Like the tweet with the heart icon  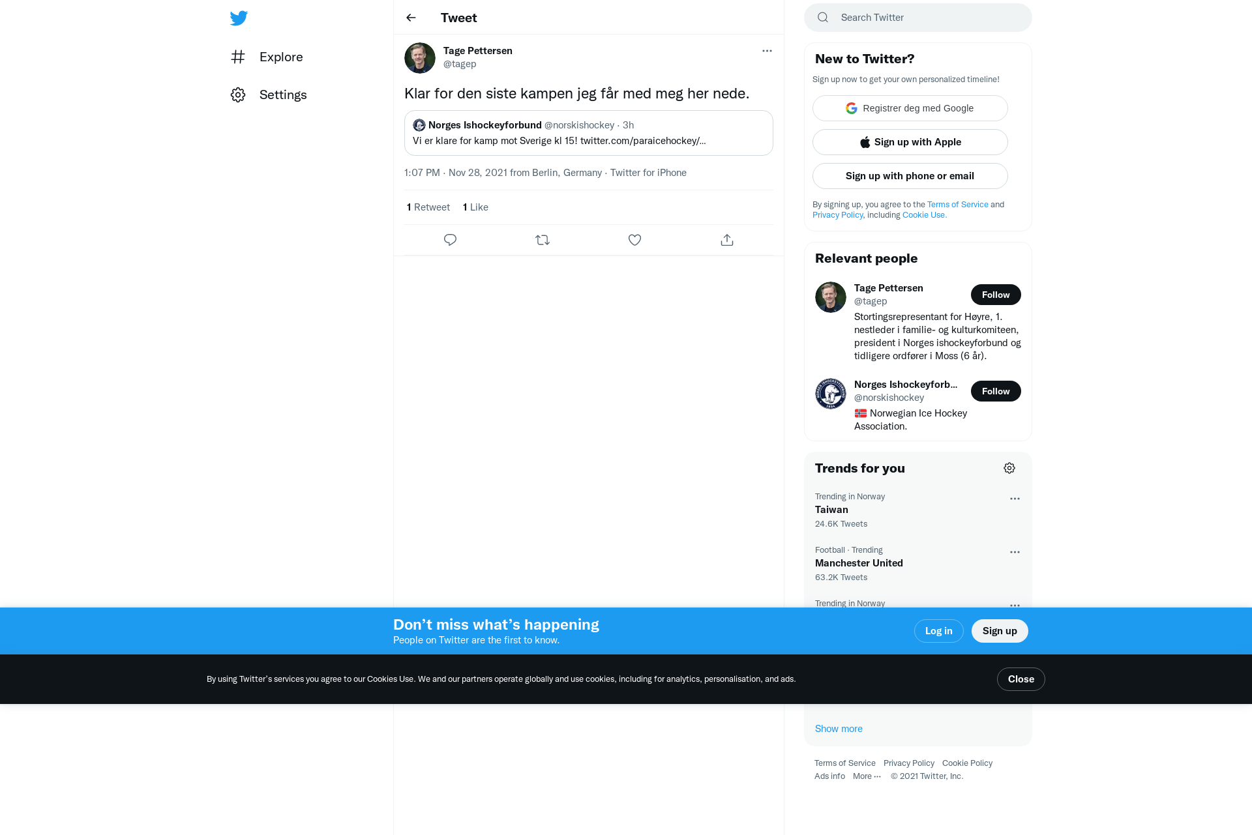point(634,240)
